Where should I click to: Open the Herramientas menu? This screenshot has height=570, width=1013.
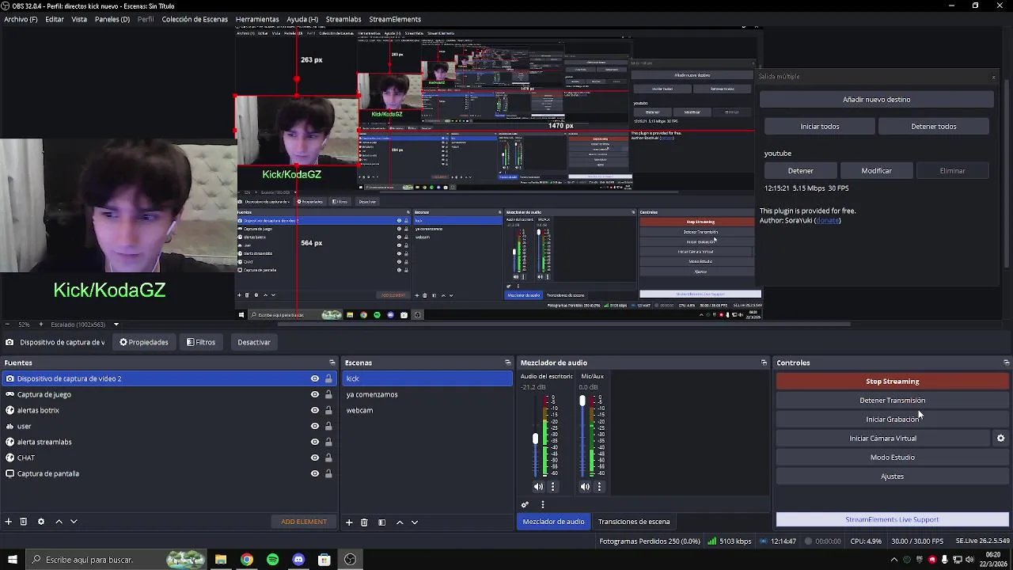257,19
